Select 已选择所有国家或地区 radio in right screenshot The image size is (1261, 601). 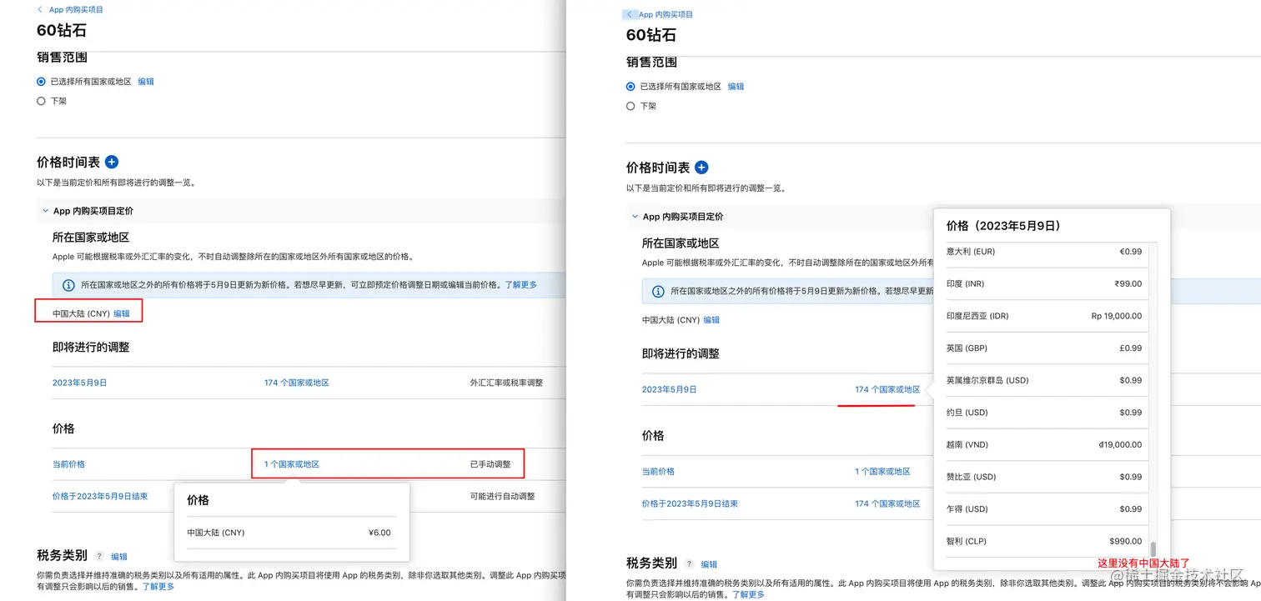click(x=630, y=87)
